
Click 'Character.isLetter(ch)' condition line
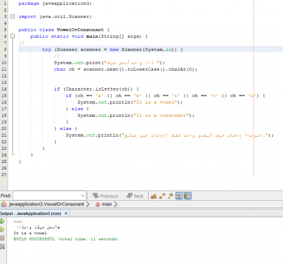tap(96, 89)
